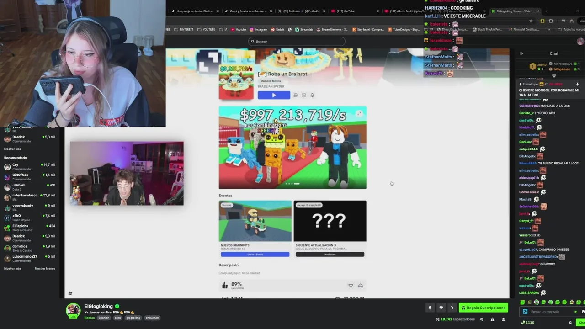Open the pinned message pin icon

click(x=577, y=84)
